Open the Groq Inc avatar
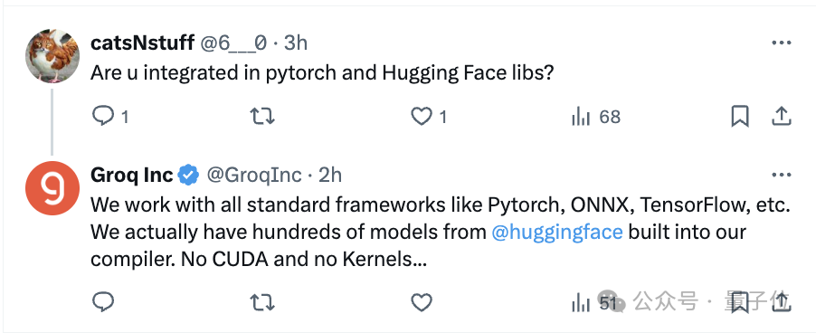Screen dimensions: 816x333 pos(52,188)
